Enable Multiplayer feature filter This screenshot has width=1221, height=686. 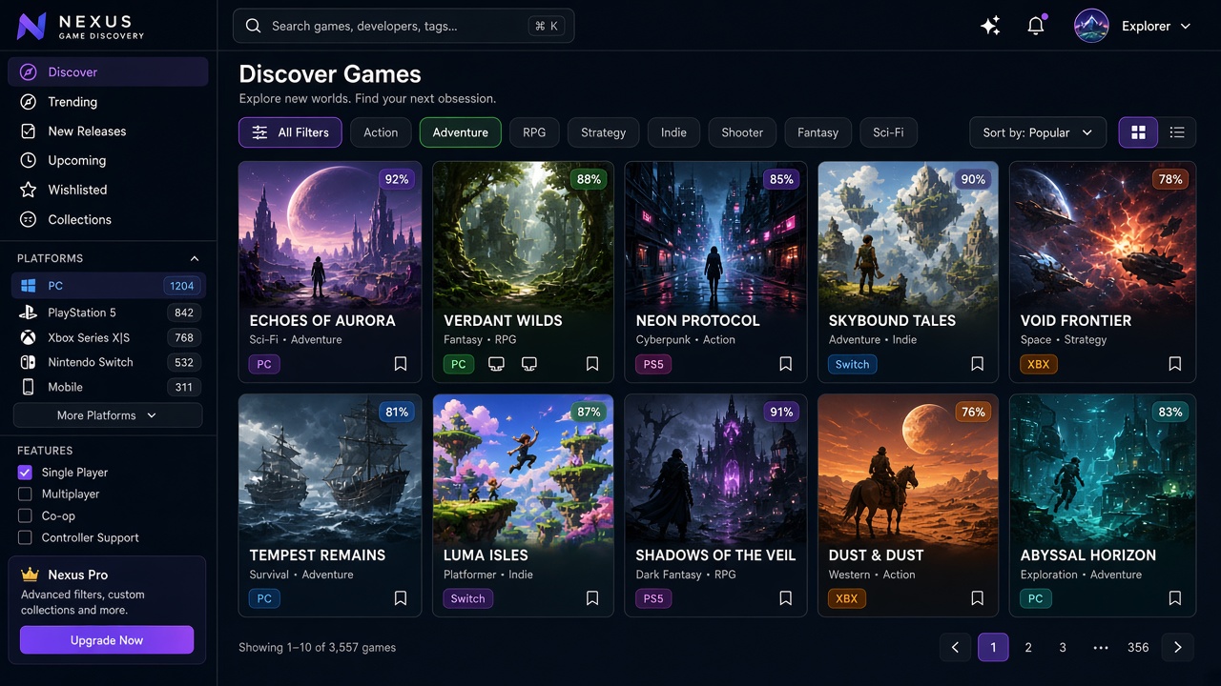click(25, 494)
